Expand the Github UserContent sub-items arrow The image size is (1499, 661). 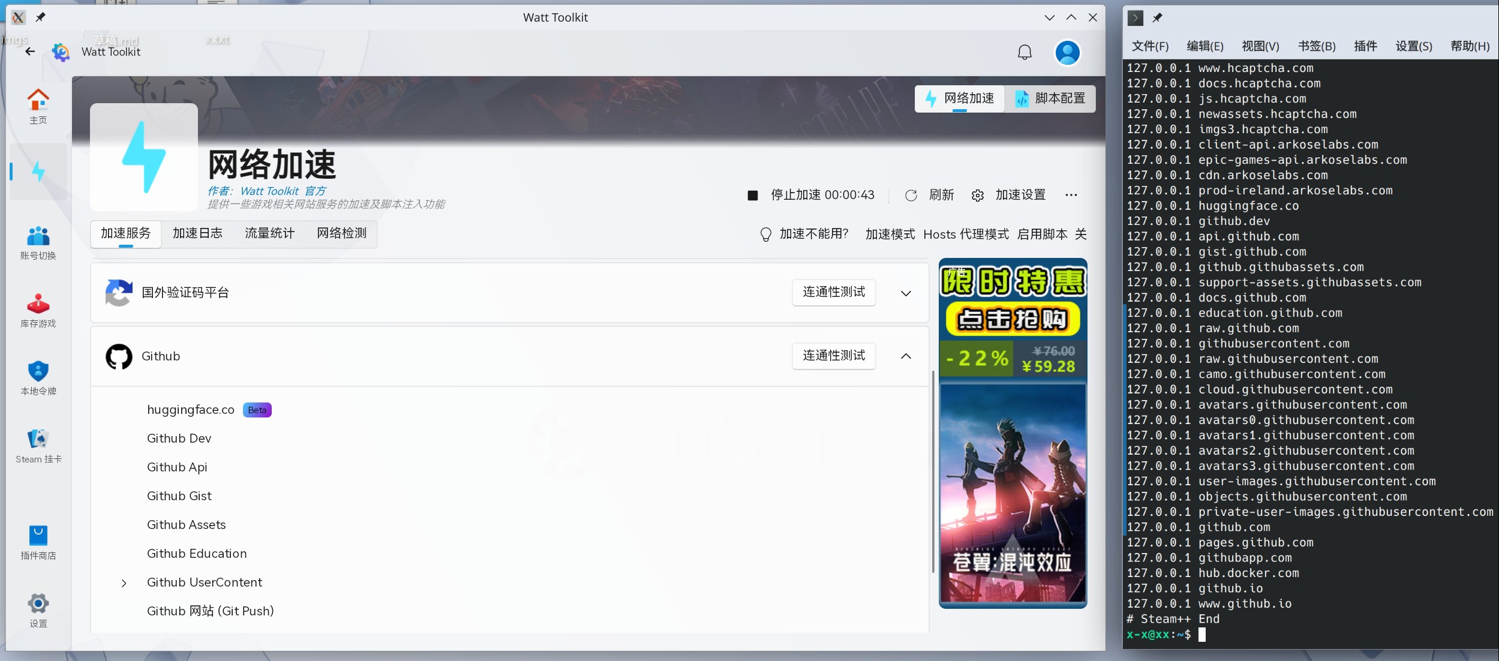[124, 583]
